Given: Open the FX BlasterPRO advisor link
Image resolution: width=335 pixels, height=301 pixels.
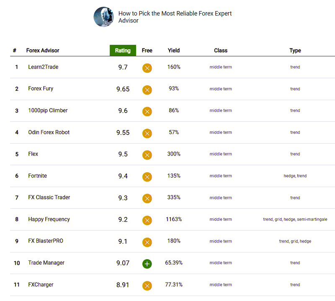Looking at the screenshot, I should point(46,241).
